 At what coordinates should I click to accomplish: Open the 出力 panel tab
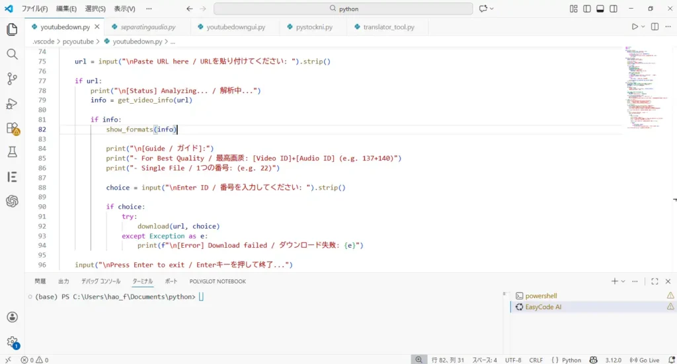pos(63,281)
